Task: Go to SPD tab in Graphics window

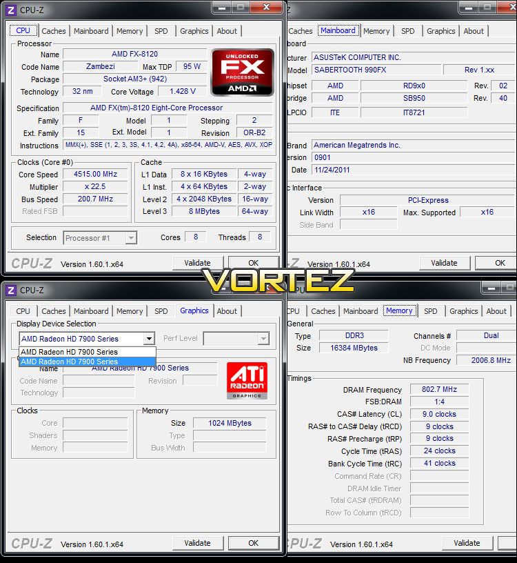Action: click(x=161, y=311)
